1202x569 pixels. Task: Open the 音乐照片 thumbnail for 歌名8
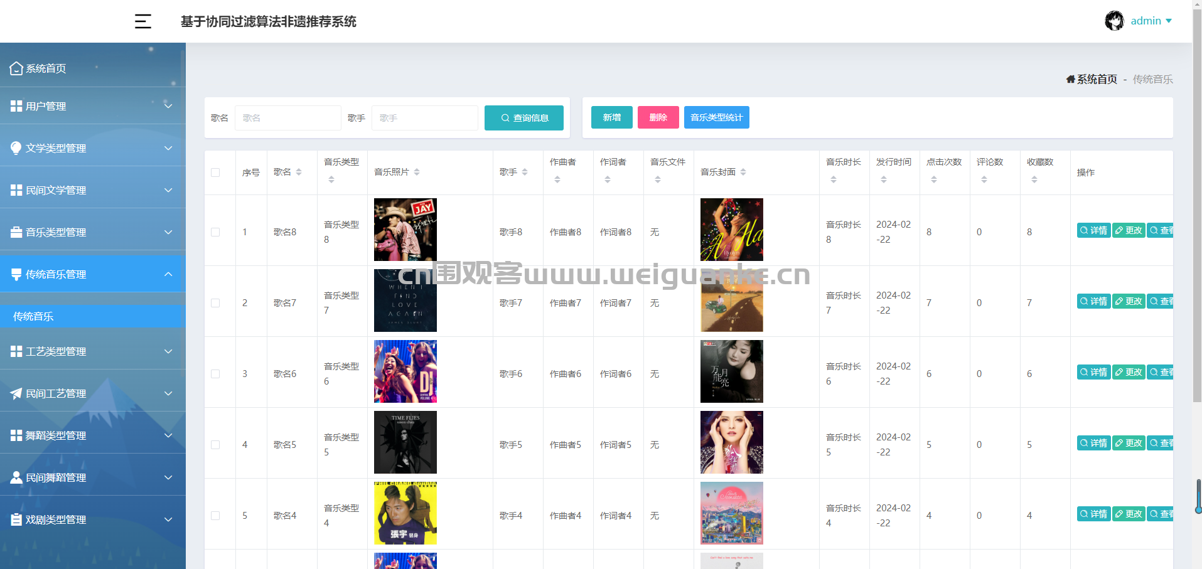coord(405,230)
